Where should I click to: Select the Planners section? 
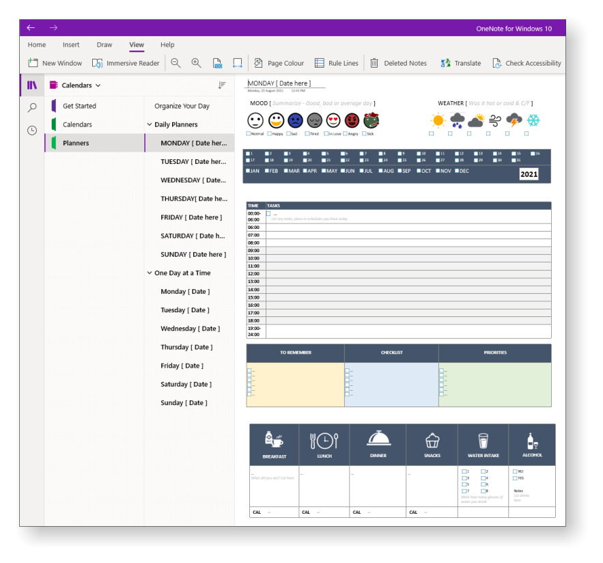pos(94,143)
